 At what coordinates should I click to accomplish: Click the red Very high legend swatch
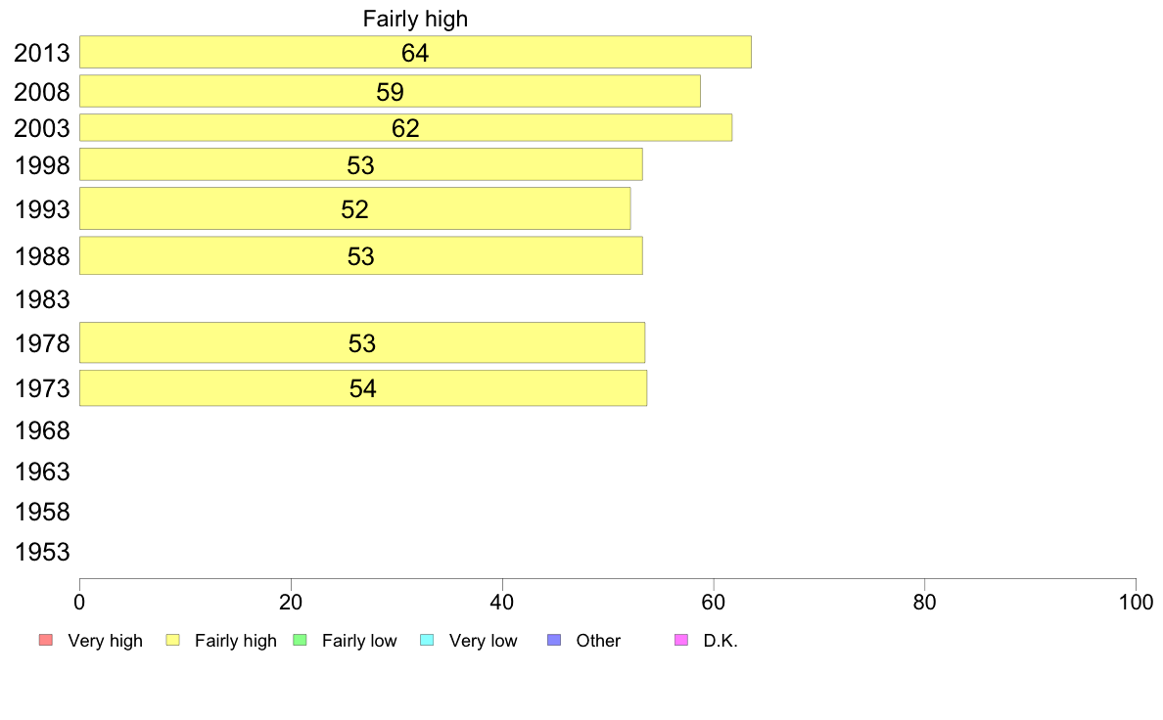point(46,640)
